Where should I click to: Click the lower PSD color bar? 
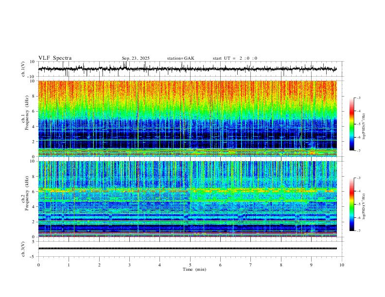click(x=352, y=204)
